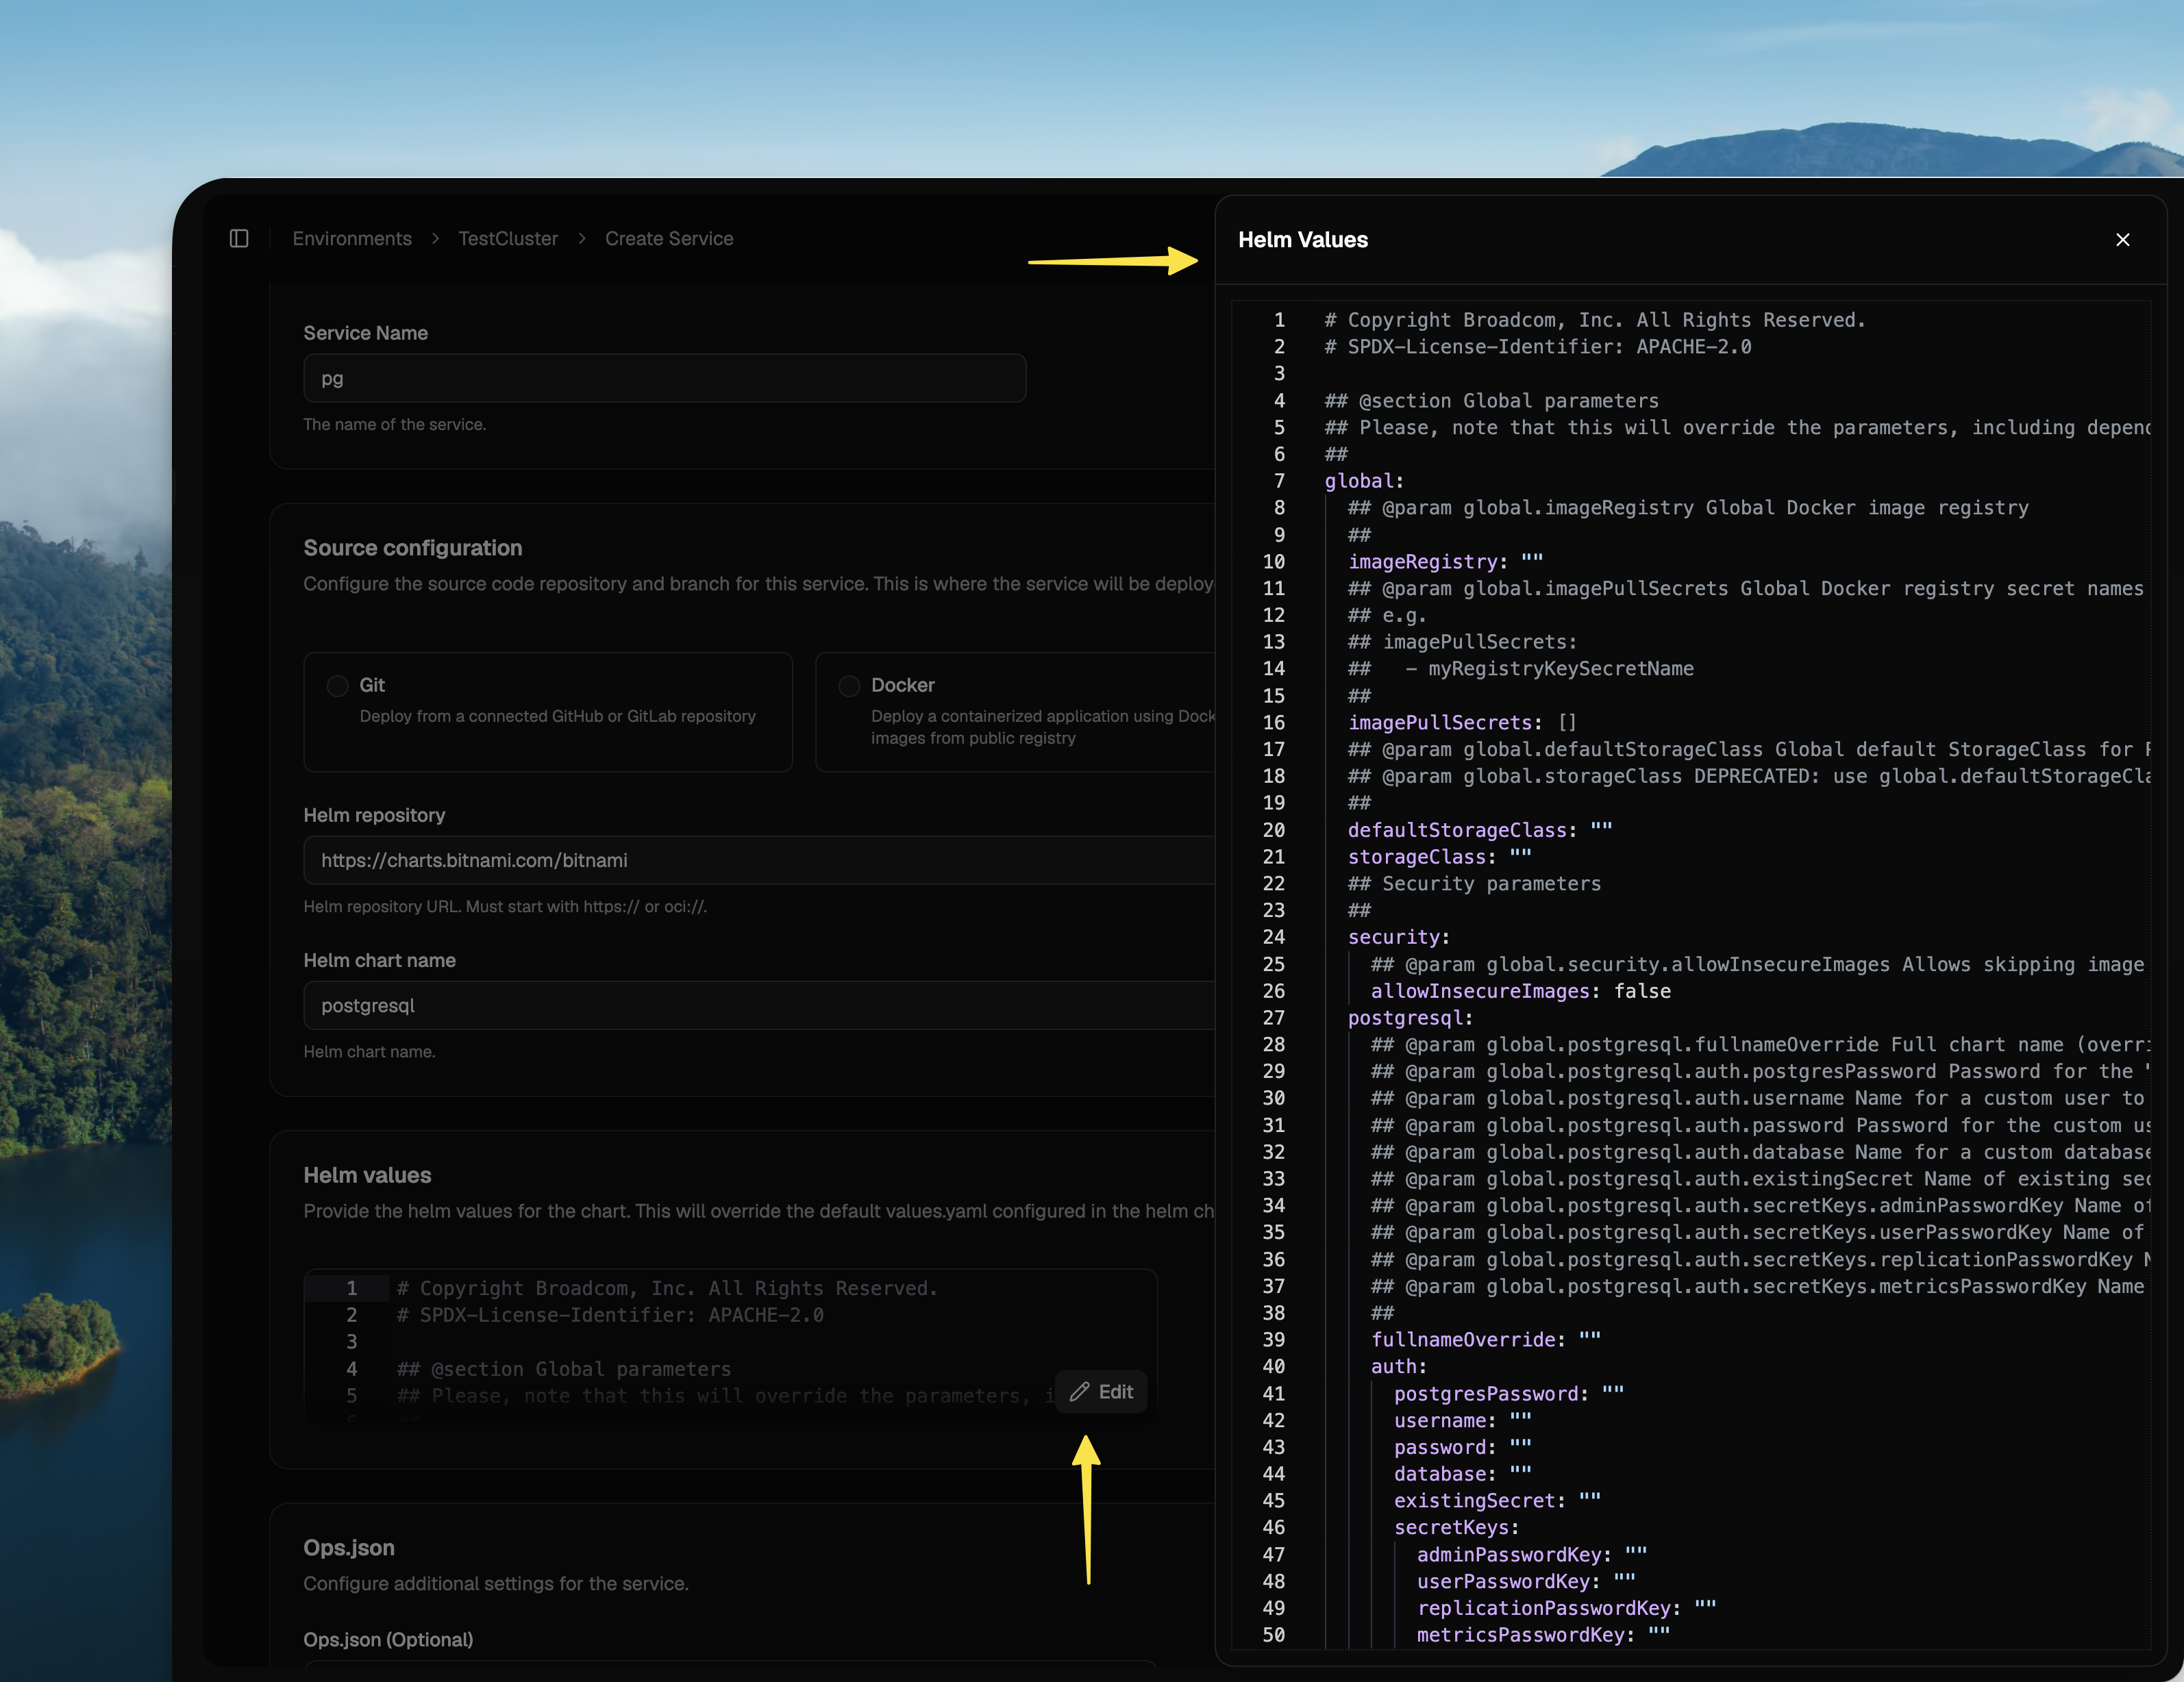Screen dimensions: 2184x1682
Task: Click 'allowInsecureImages: false' line
Action: [1520, 992]
